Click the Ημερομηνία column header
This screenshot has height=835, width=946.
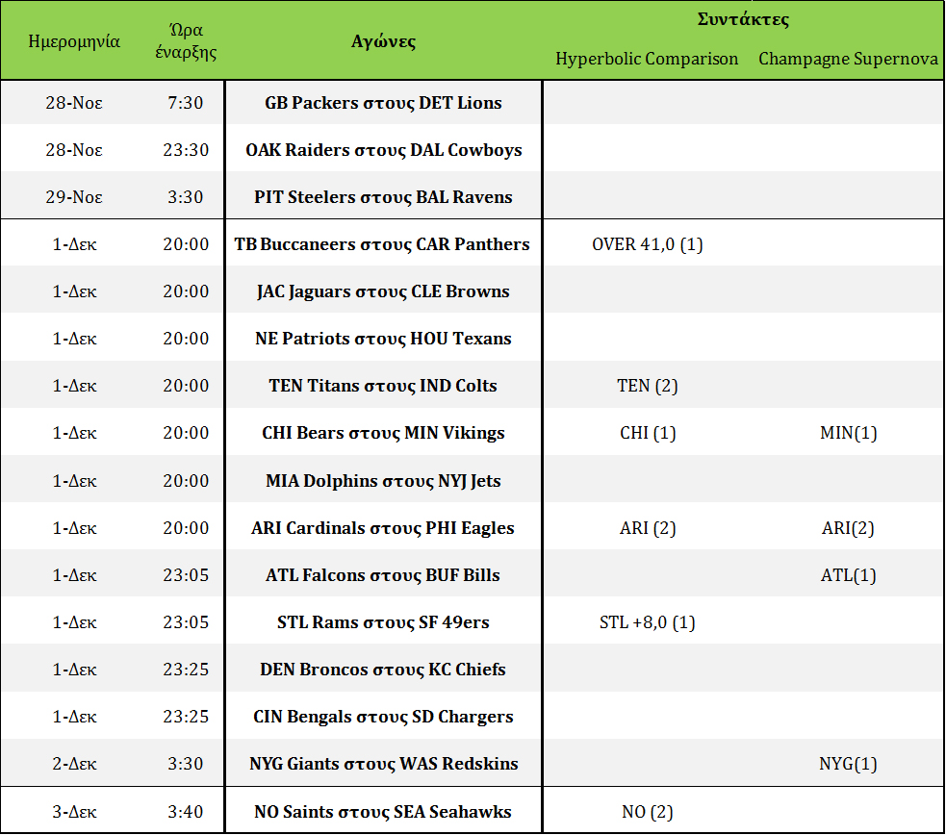coord(74,41)
